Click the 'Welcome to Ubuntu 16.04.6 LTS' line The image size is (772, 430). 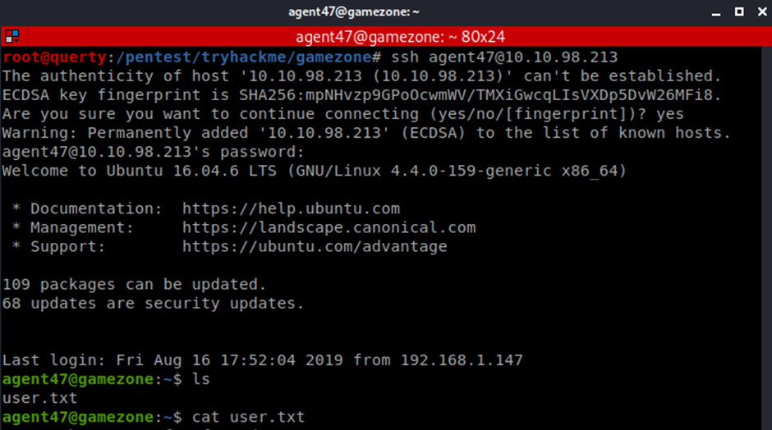click(314, 171)
